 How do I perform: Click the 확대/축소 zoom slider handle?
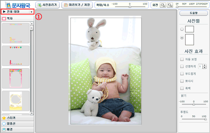(130, 6)
